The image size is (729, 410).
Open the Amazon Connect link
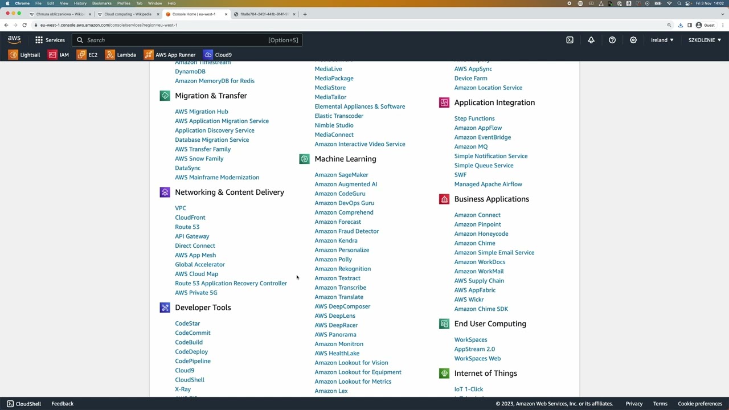pos(477,215)
